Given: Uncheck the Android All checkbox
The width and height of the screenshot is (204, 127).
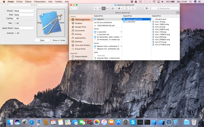Looking at the screenshot, I should 15,33.
